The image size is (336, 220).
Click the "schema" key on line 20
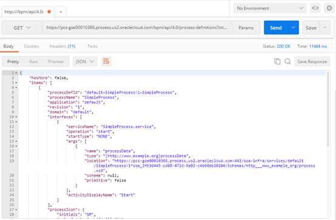point(94,175)
